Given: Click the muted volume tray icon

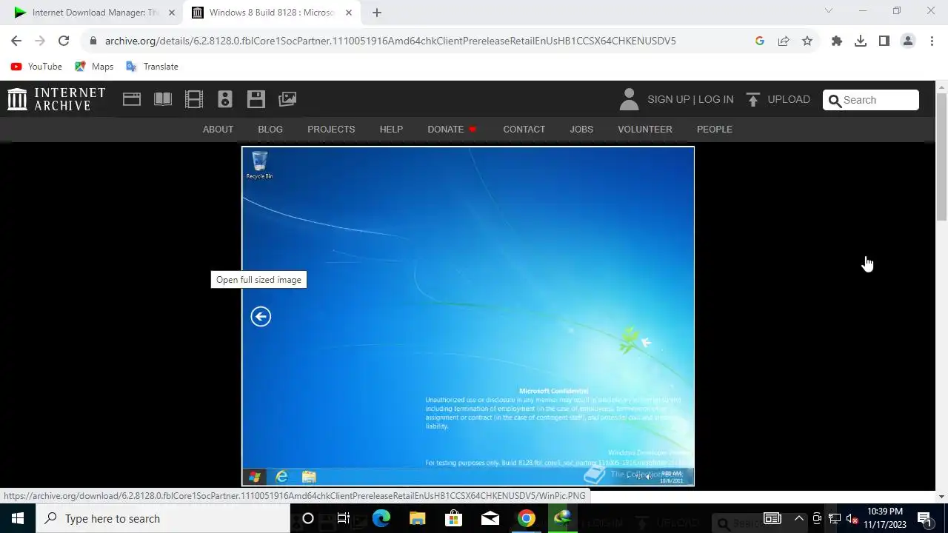Looking at the screenshot, I should pos(852,518).
